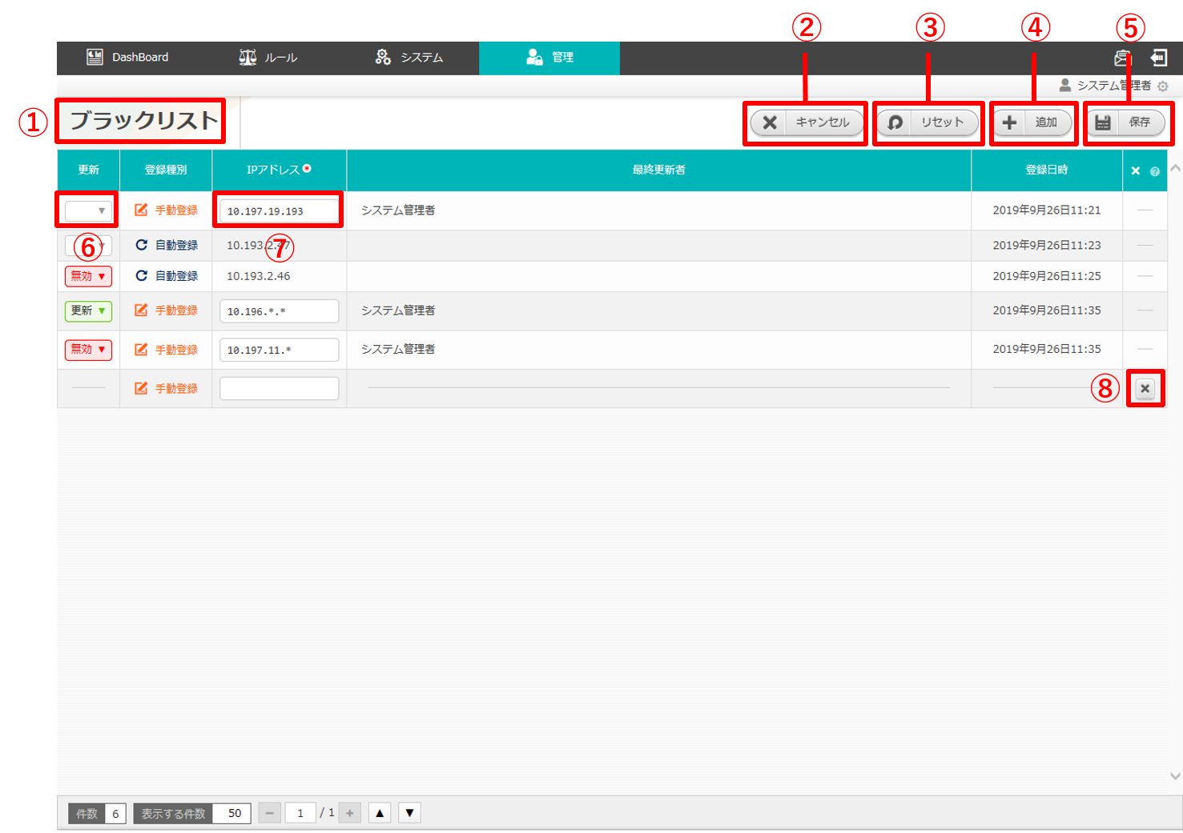Click date cell 2019年9月26日11:21
This screenshot has height=833, width=1183.
[1047, 210]
